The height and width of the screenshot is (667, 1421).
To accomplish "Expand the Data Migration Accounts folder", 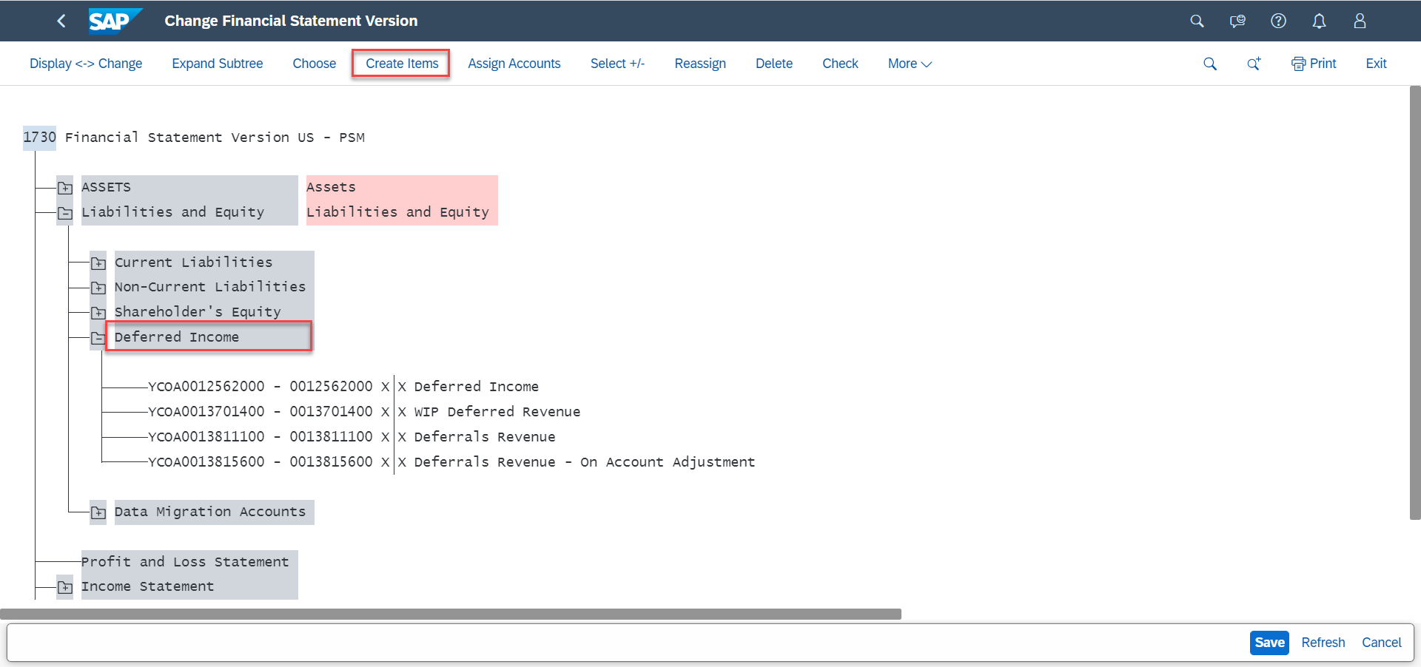I will pos(98,512).
